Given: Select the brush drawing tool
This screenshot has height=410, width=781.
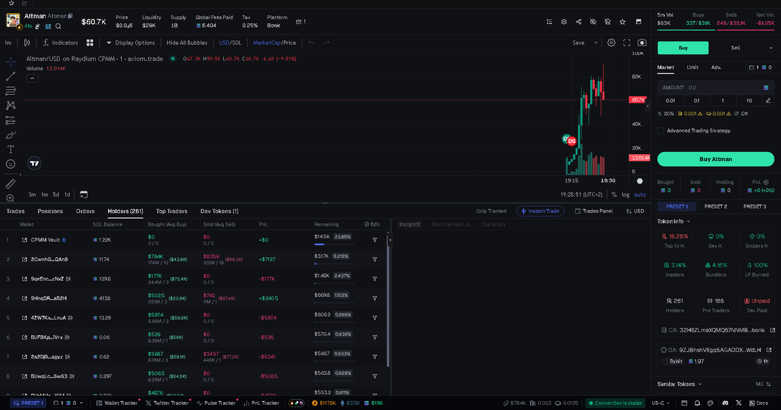Looking at the screenshot, I should [10, 135].
